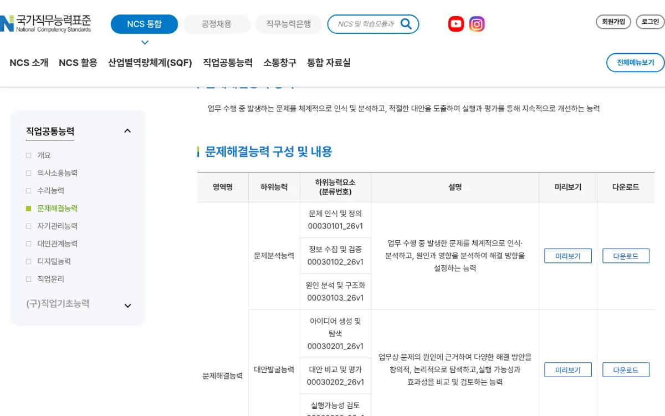Click the 문제해결능력 구성 및 내용 heading
The width and height of the screenshot is (665, 416).
point(268,152)
